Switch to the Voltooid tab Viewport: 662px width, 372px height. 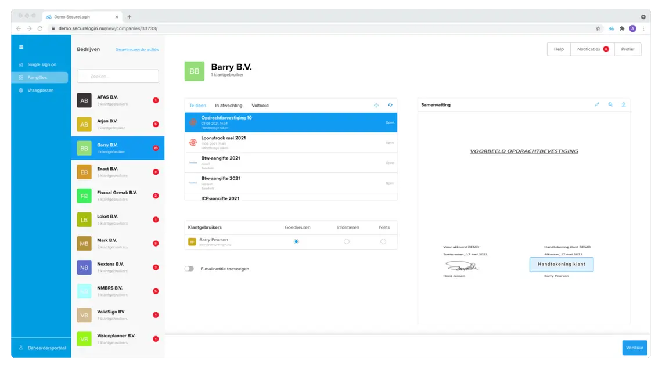260,106
